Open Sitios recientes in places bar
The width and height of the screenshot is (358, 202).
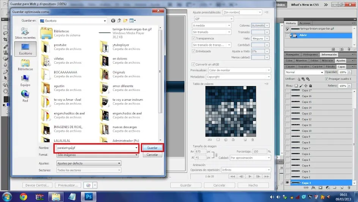(25, 33)
